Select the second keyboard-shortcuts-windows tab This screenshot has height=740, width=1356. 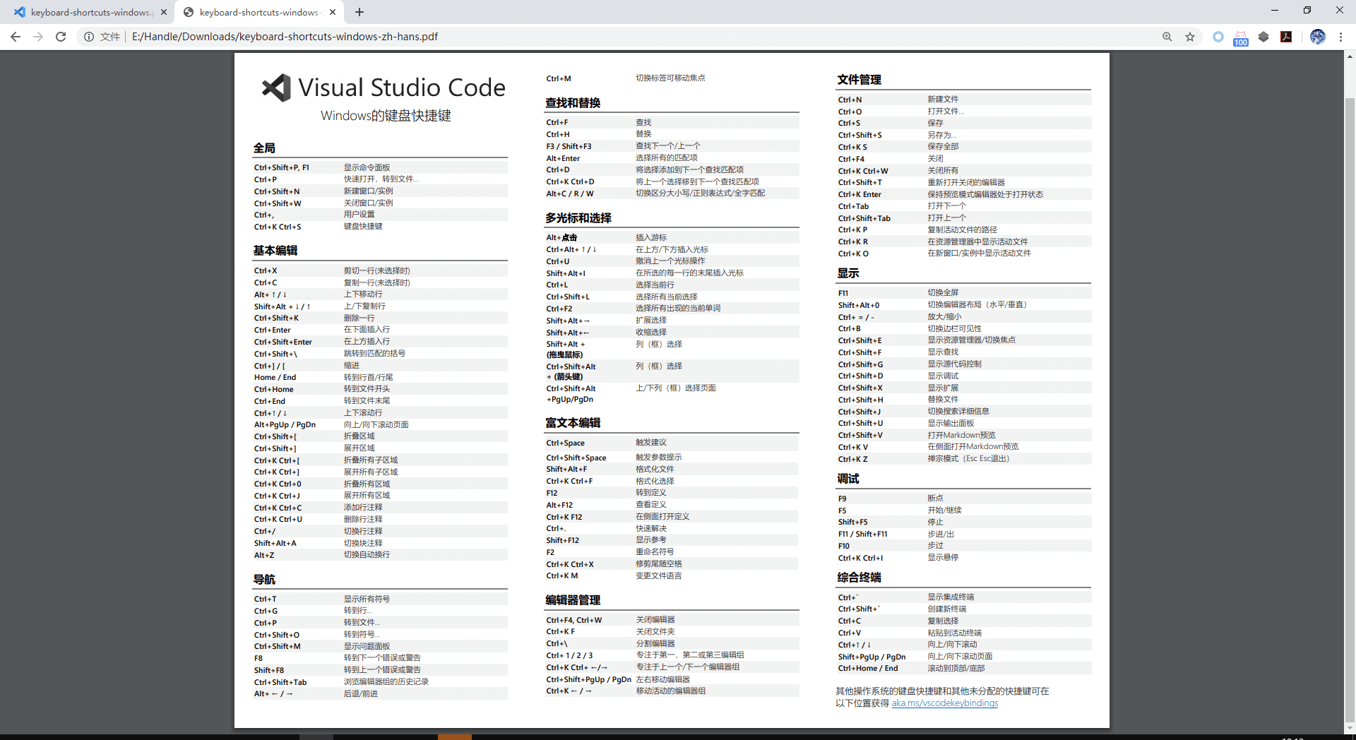click(x=258, y=12)
